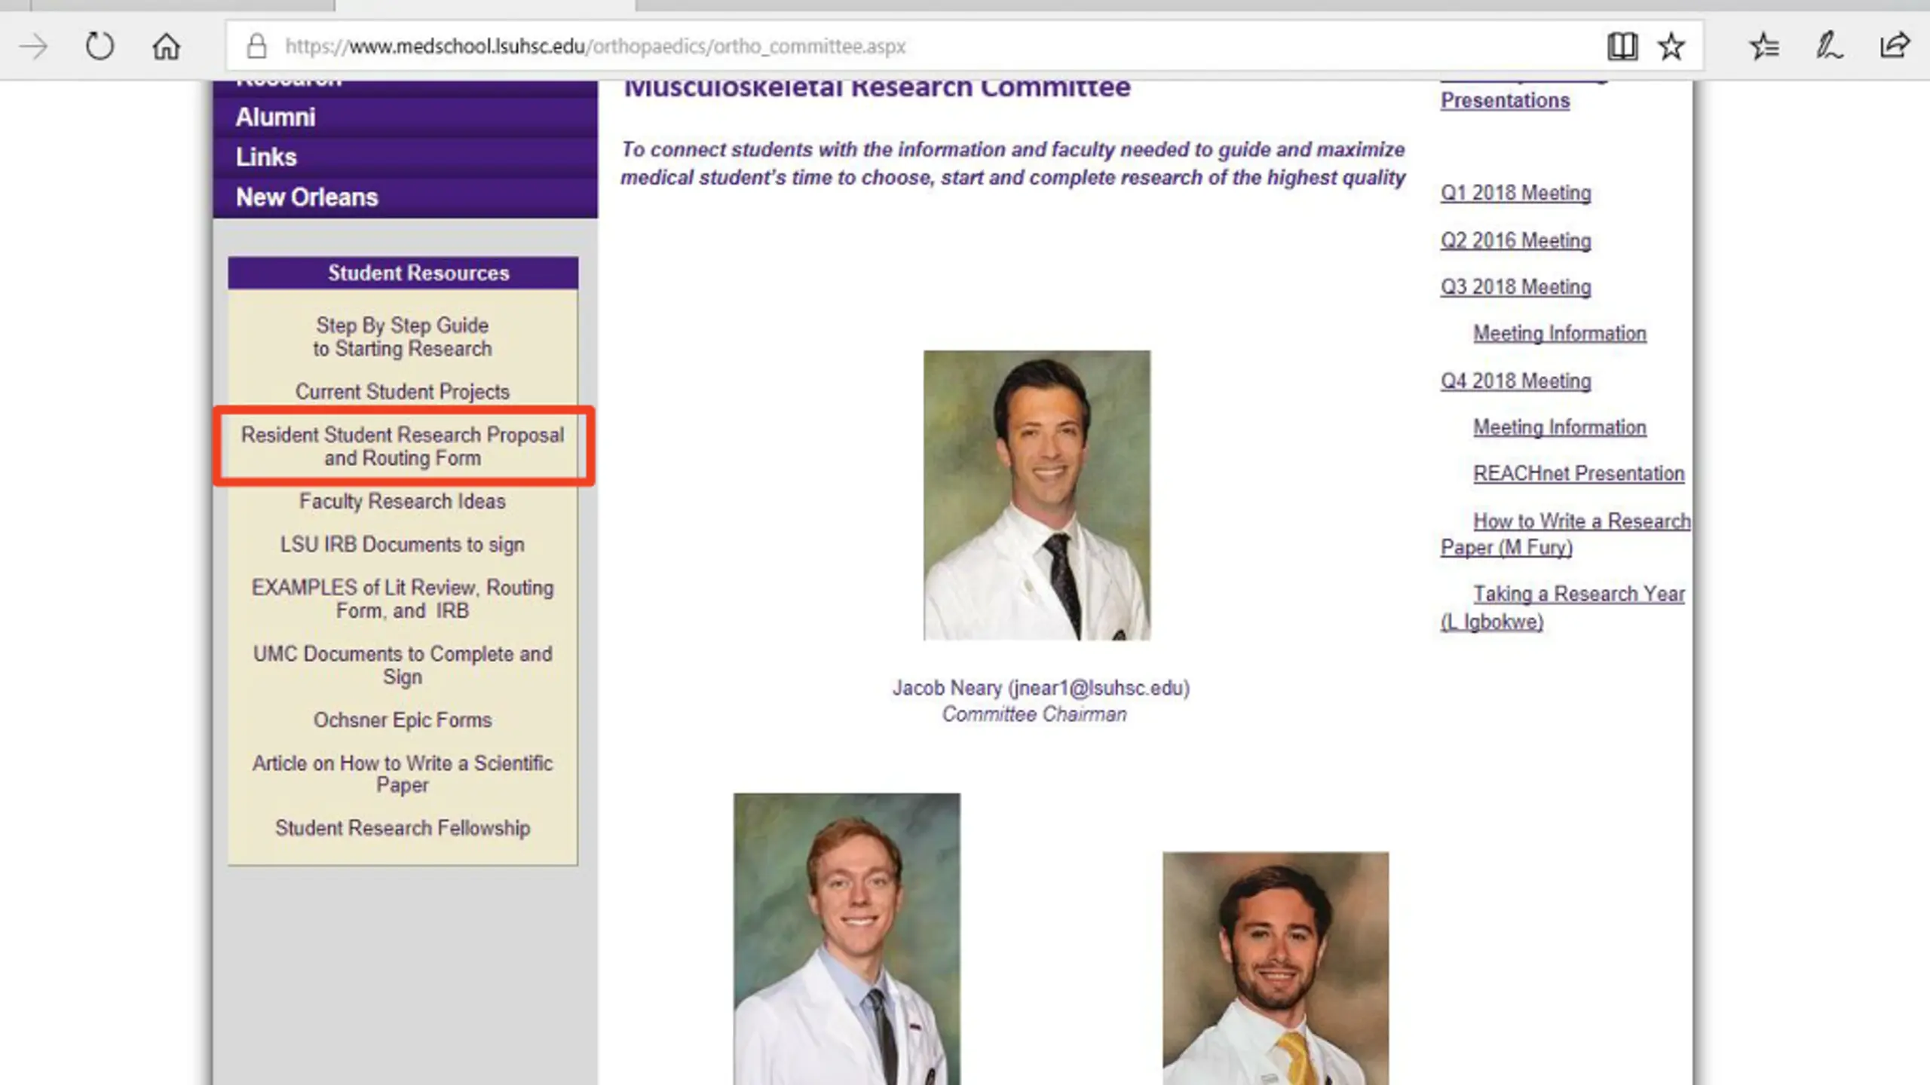Click the Presentations link
This screenshot has height=1085, width=1930.
[x=1505, y=100]
